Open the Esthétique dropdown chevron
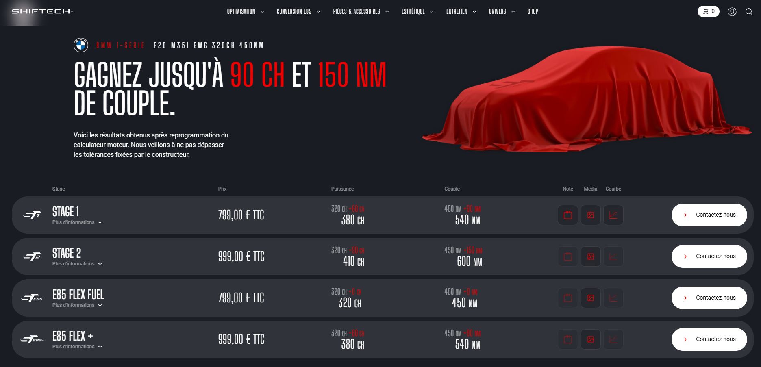This screenshot has height=367, width=761. coord(432,12)
